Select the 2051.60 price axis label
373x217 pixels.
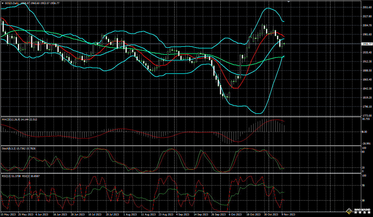[x=367, y=7]
